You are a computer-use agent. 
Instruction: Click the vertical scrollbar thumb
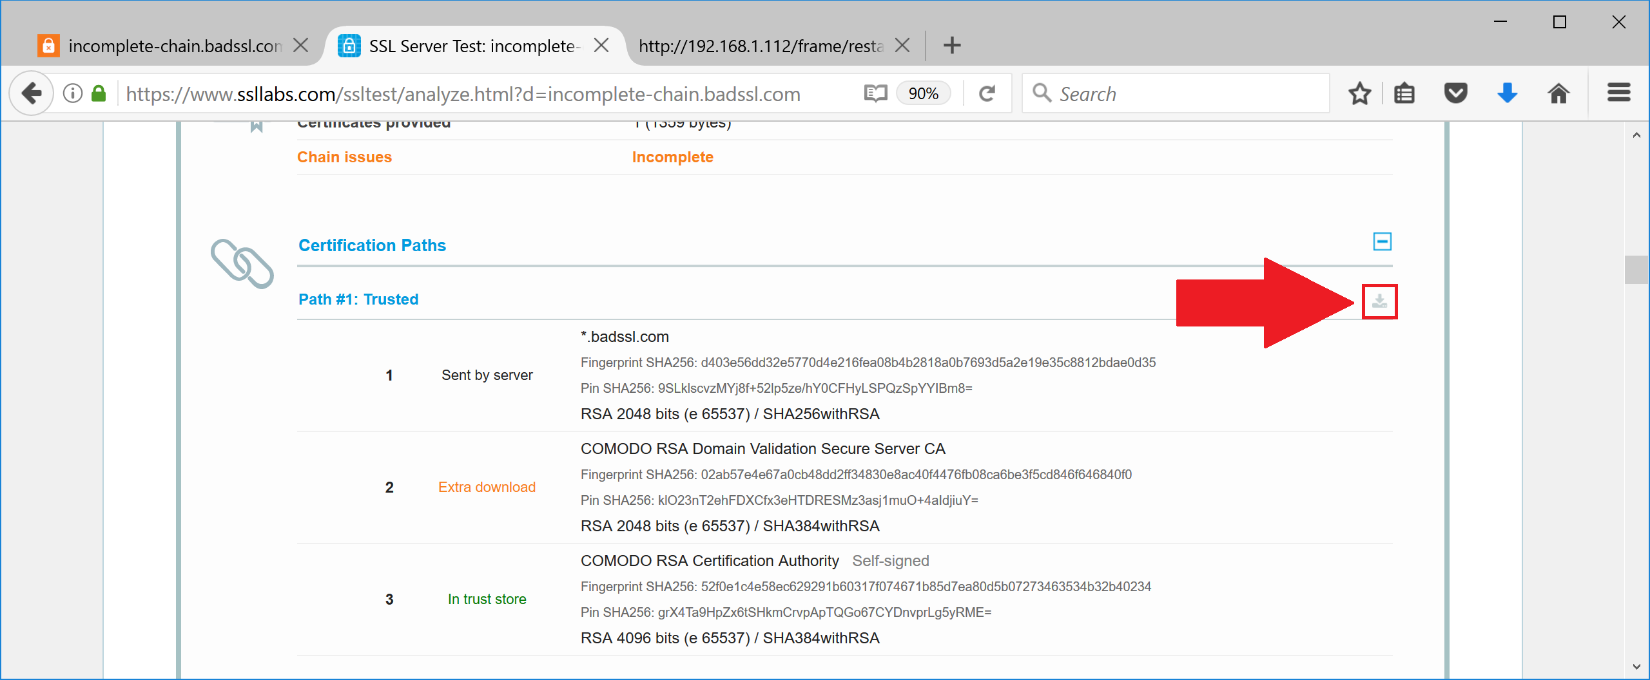coord(1636,270)
